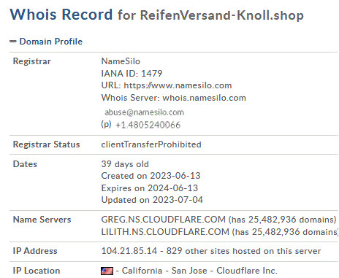Open the 829 other sites hosted link

[x=243, y=251]
